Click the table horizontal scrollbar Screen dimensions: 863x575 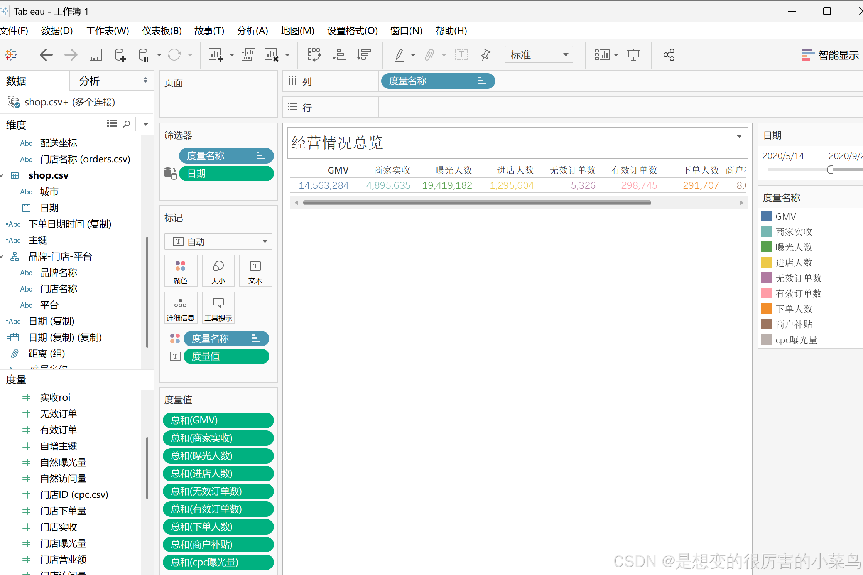coord(477,203)
